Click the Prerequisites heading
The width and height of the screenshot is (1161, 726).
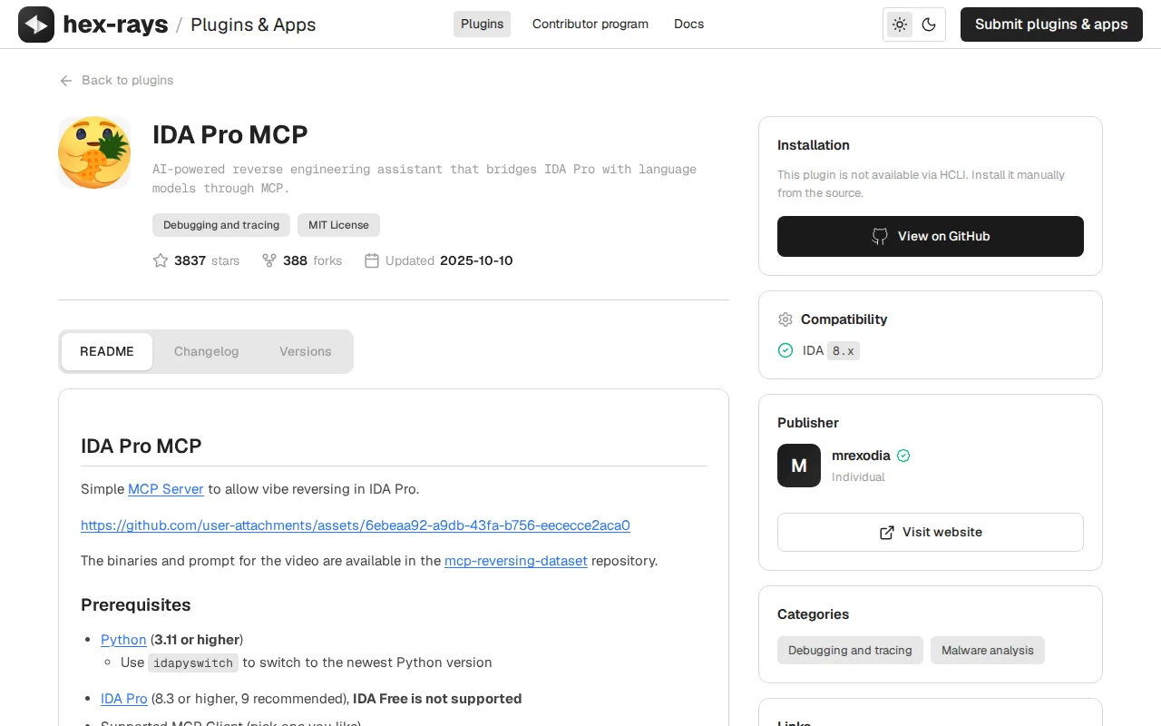tap(136, 605)
